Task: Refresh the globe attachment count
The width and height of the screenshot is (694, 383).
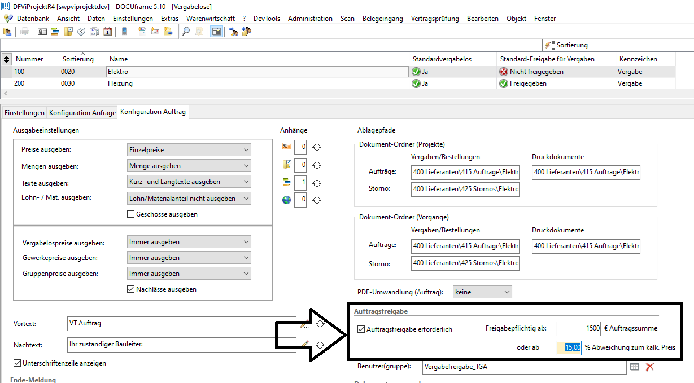Action: pos(317,200)
